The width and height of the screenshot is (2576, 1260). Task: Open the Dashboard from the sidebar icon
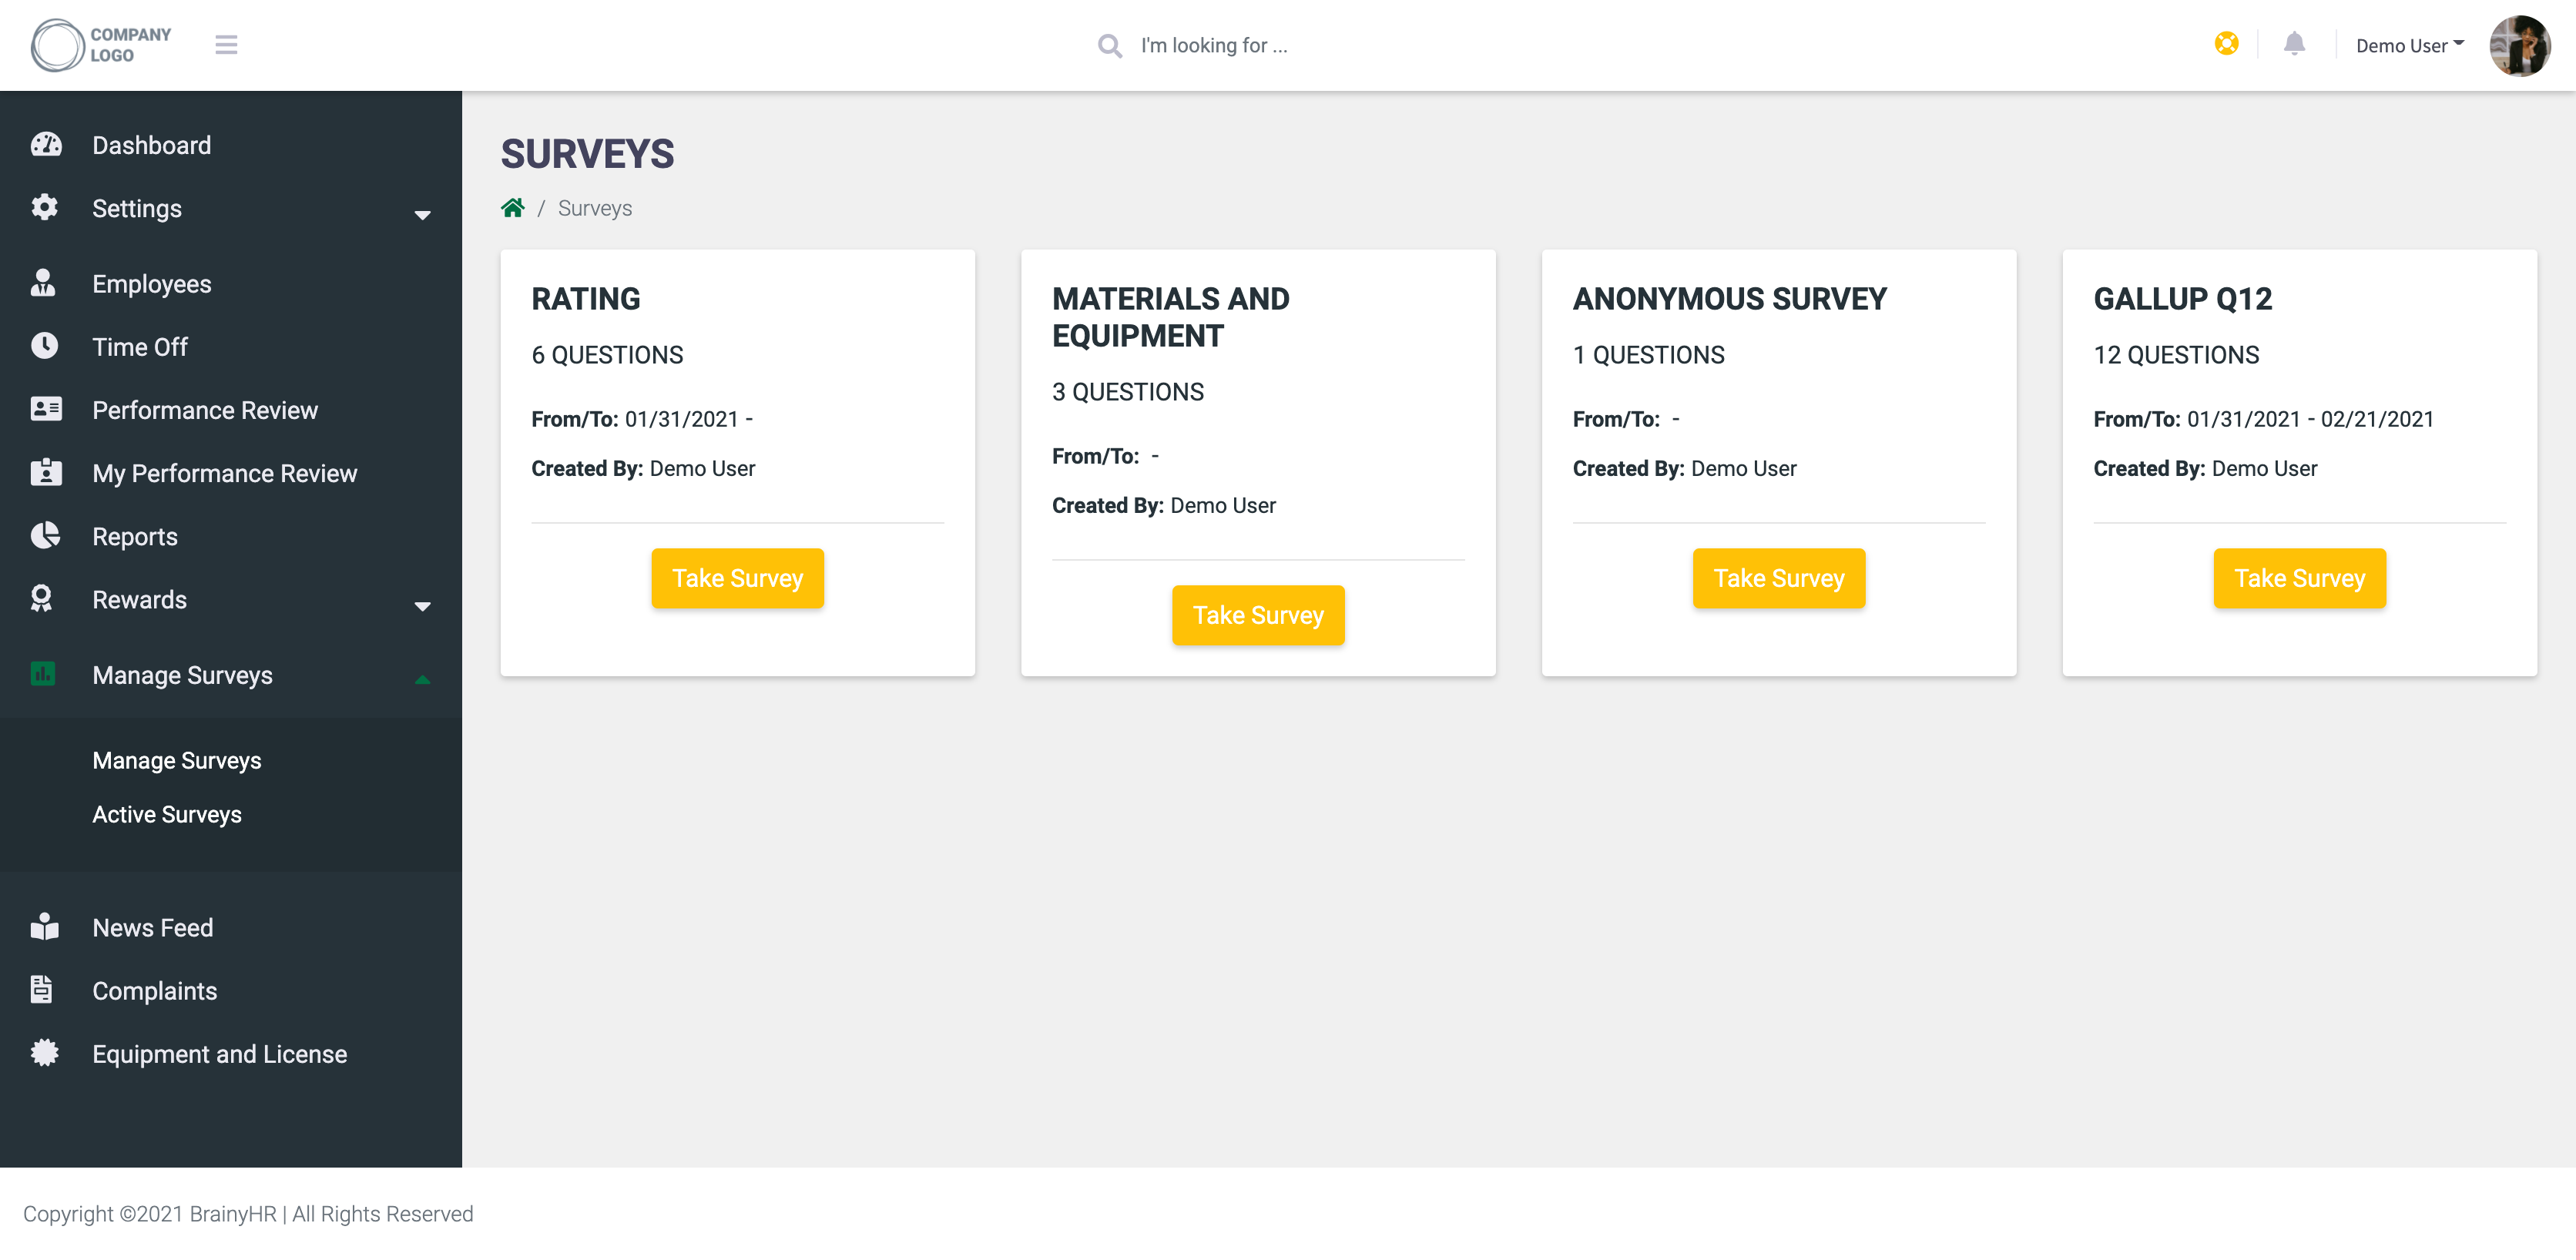point(45,145)
